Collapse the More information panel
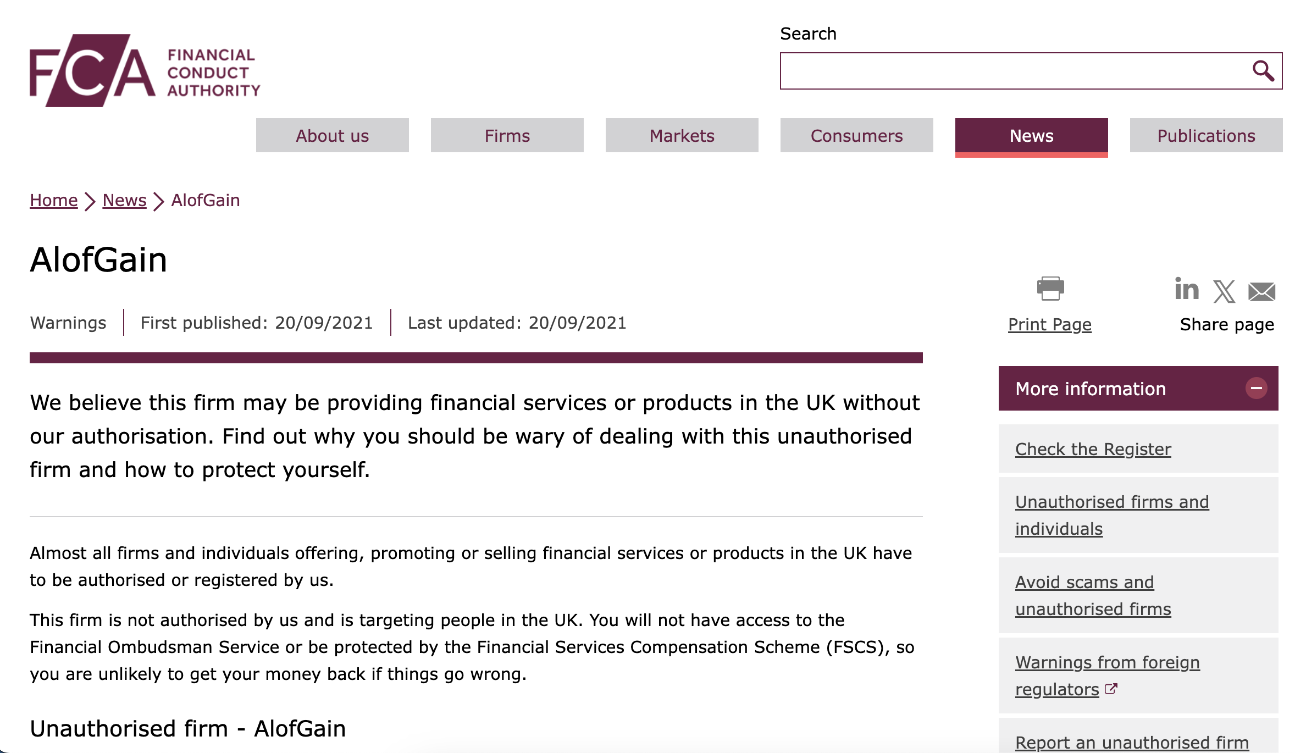1295x753 pixels. (x=1257, y=388)
